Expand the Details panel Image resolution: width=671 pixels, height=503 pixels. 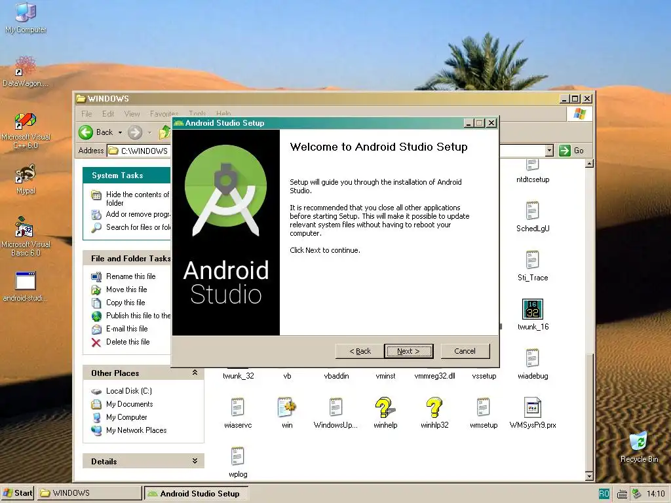click(195, 461)
